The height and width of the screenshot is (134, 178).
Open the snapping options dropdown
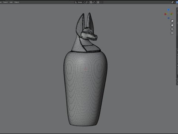(x=94, y=2)
